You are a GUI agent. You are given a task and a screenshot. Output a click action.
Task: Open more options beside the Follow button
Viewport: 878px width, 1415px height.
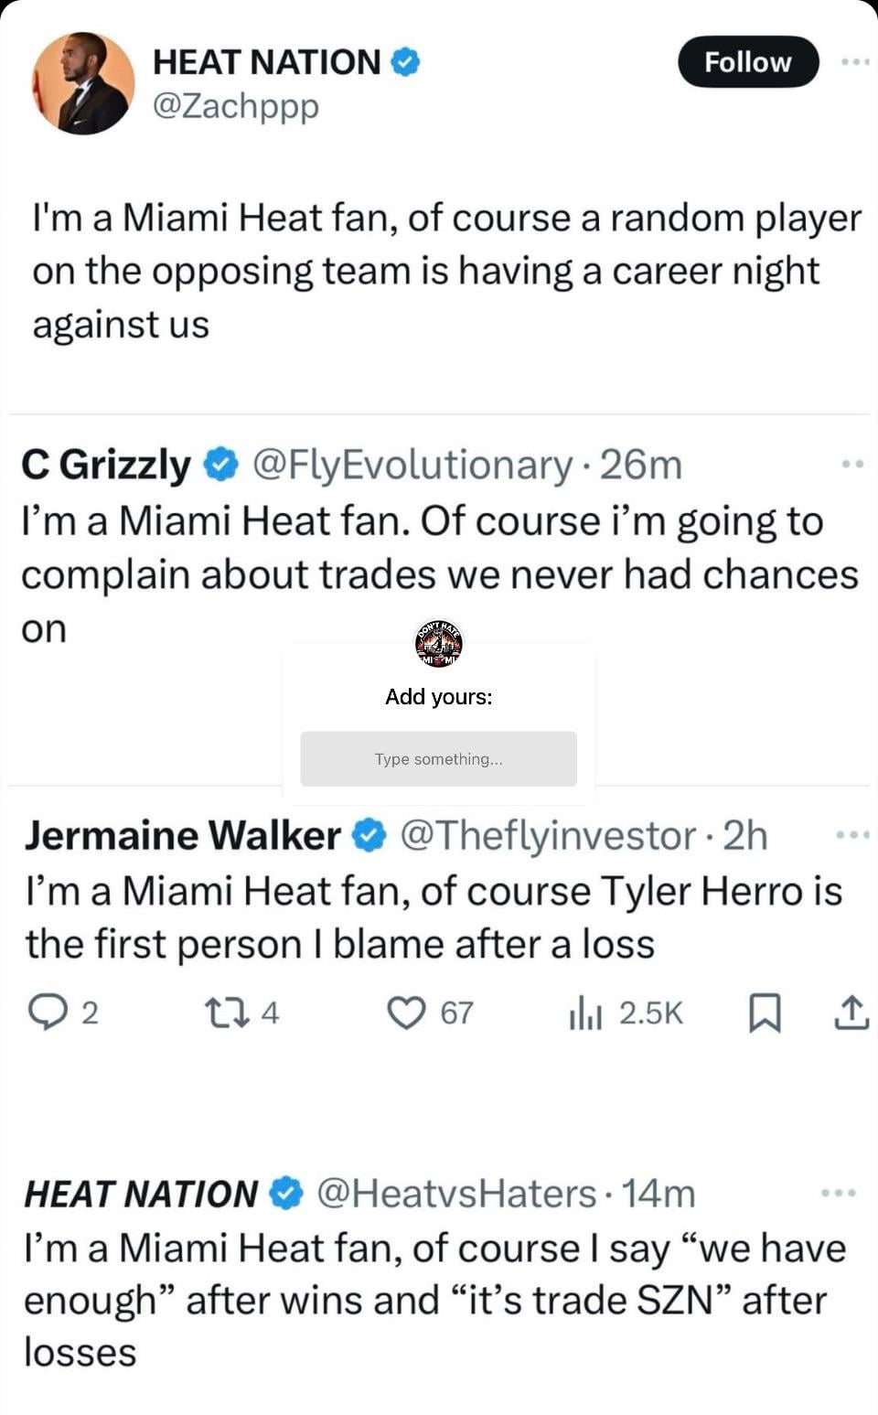pos(855,62)
